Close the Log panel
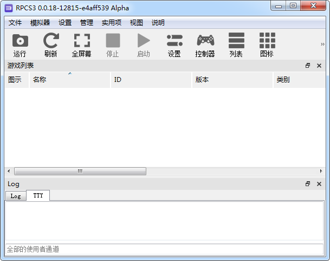This screenshot has height=261, width=330. (x=319, y=184)
